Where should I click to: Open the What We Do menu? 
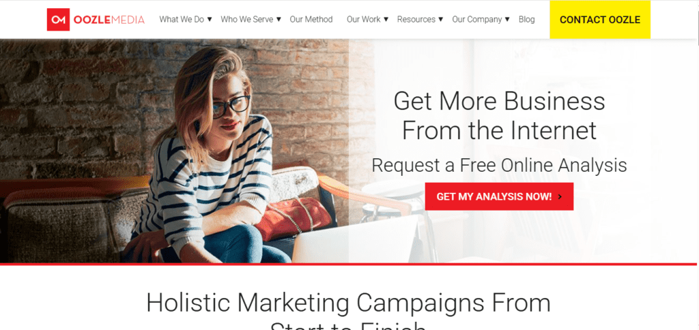[x=182, y=20]
